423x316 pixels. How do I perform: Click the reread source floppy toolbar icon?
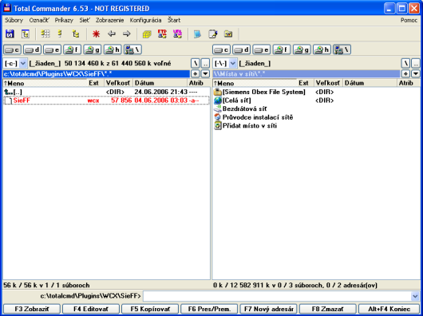click(10, 34)
